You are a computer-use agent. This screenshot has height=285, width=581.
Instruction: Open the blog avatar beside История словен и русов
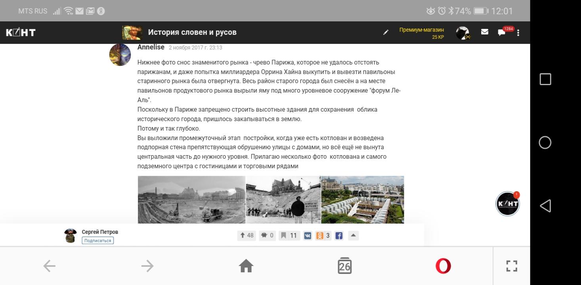click(132, 32)
